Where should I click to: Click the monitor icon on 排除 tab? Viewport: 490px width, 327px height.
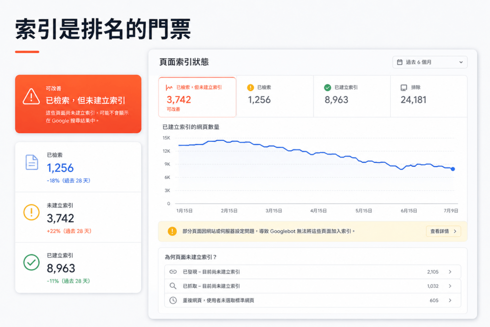coord(404,88)
